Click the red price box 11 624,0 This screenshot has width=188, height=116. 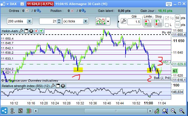pos(40,4)
